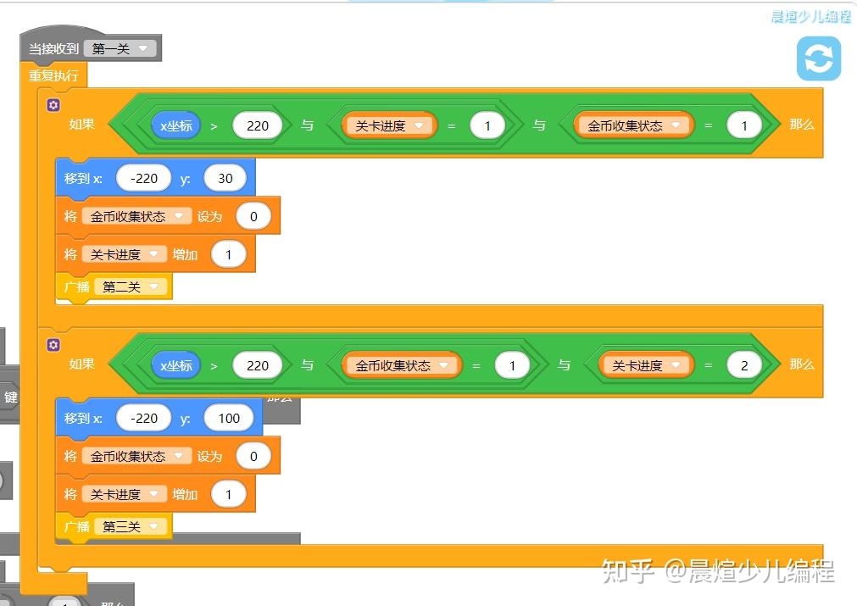
Task: Open 金币收集状态 dropdown above 第三关 broadcast
Action: coord(136,456)
